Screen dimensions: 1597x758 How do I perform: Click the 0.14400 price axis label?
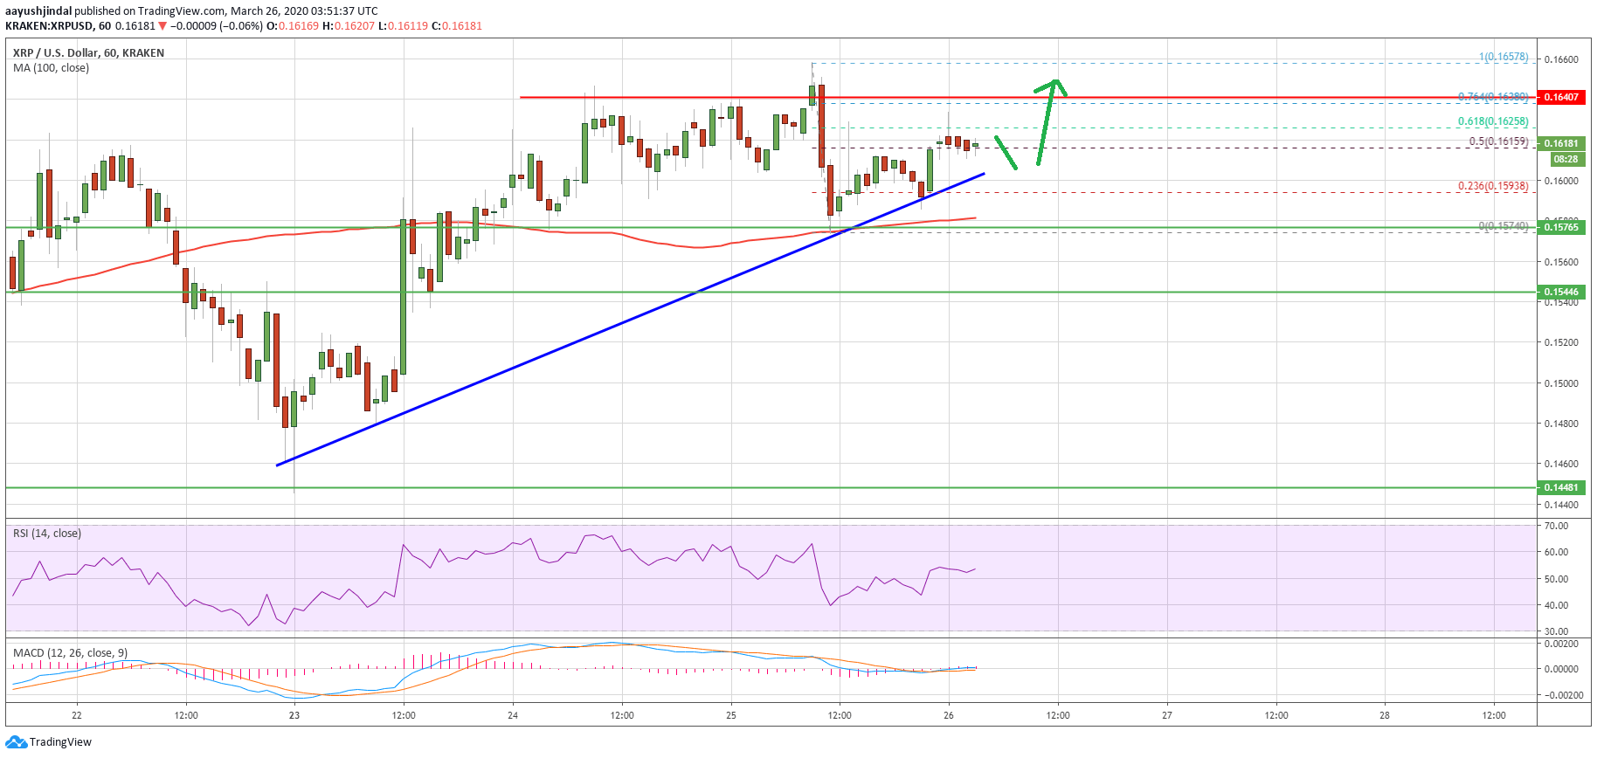(1561, 505)
